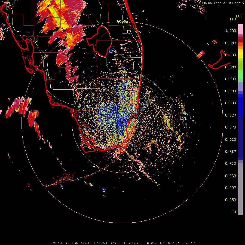245x245 pixels.
Task: Select the 0.680 scale value
Action: click(x=231, y=103)
